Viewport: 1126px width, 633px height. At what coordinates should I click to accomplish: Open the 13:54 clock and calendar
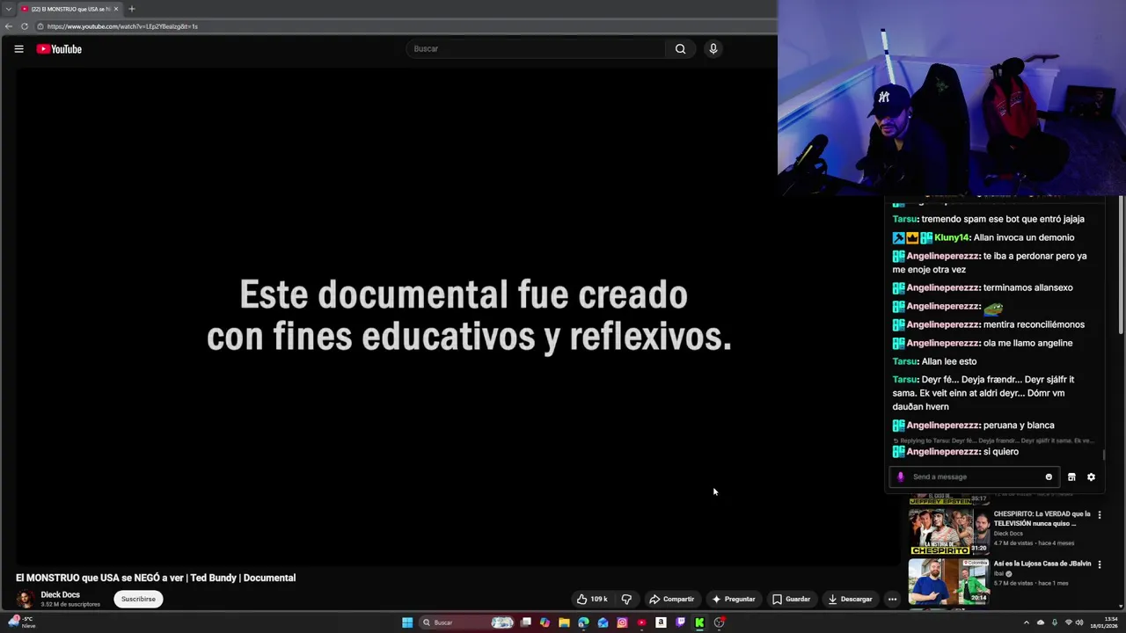click(1103, 622)
